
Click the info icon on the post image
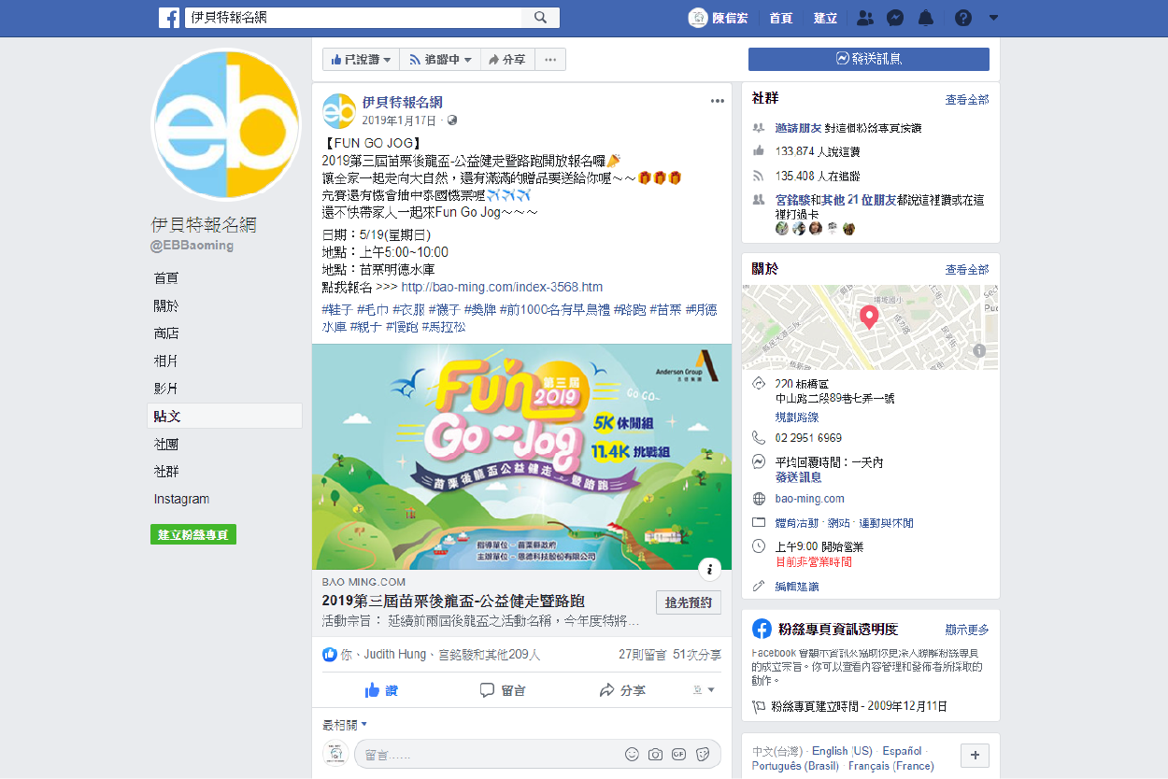pyautogui.click(x=710, y=569)
